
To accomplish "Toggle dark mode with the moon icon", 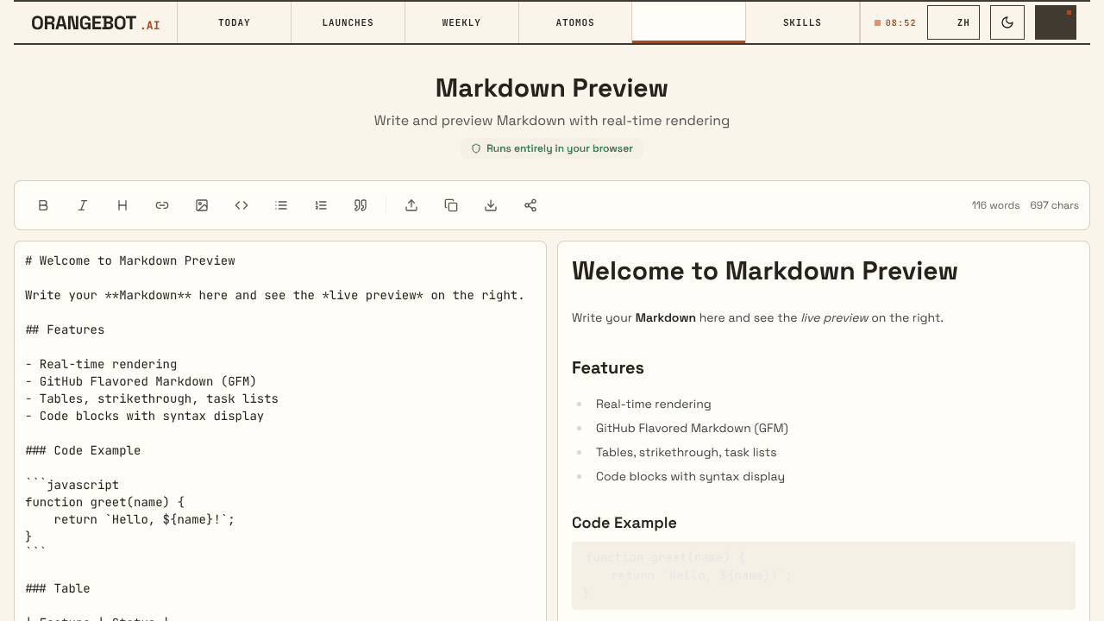I will (1007, 22).
